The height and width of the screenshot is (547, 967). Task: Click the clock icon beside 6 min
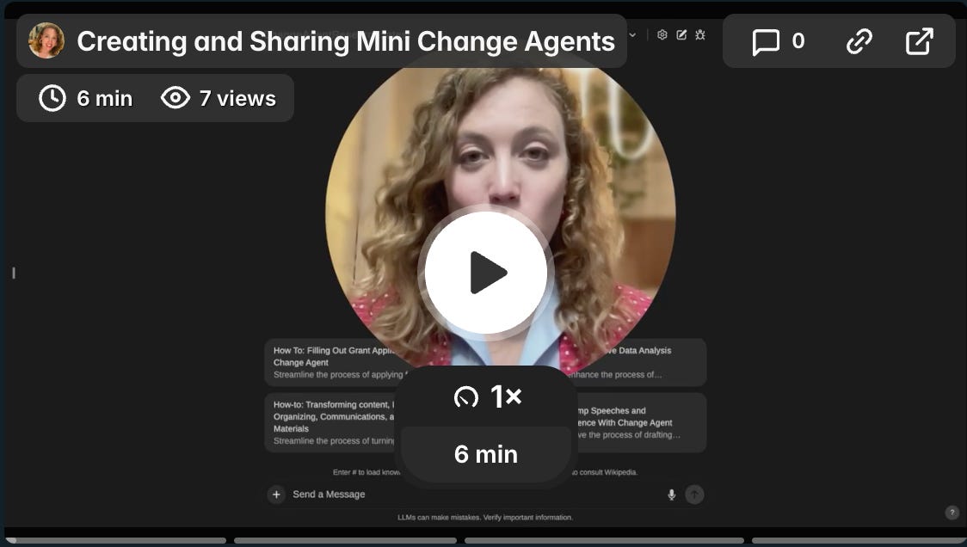coord(52,98)
